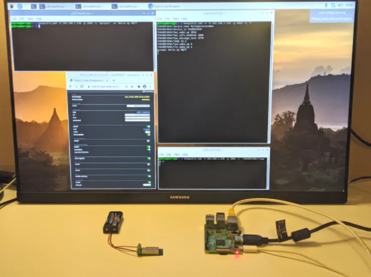Open the File Manager folder icon
This screenshot has width=371, height=277.
tap(27, 6)
